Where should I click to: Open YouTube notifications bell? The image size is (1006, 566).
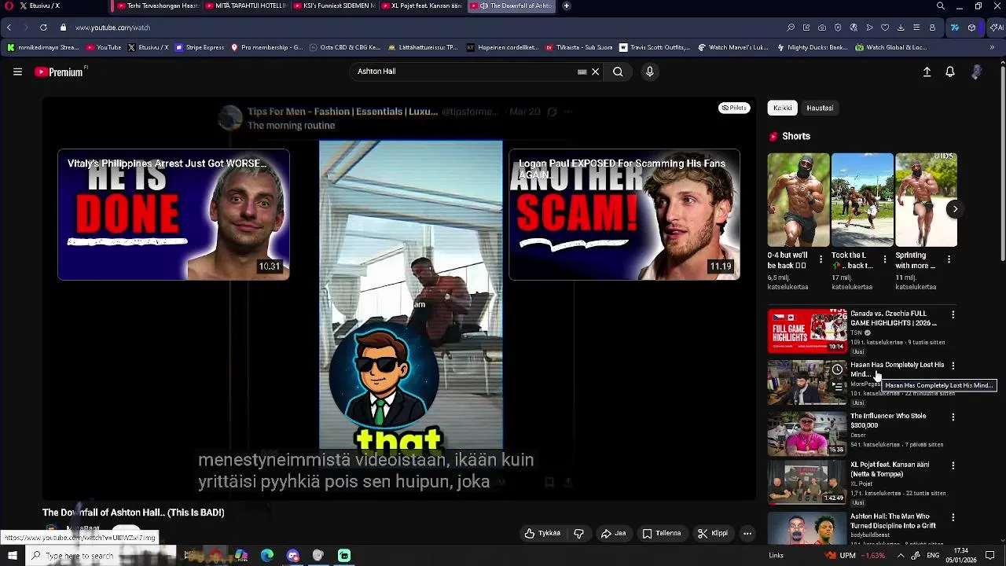tap(950, 72)
